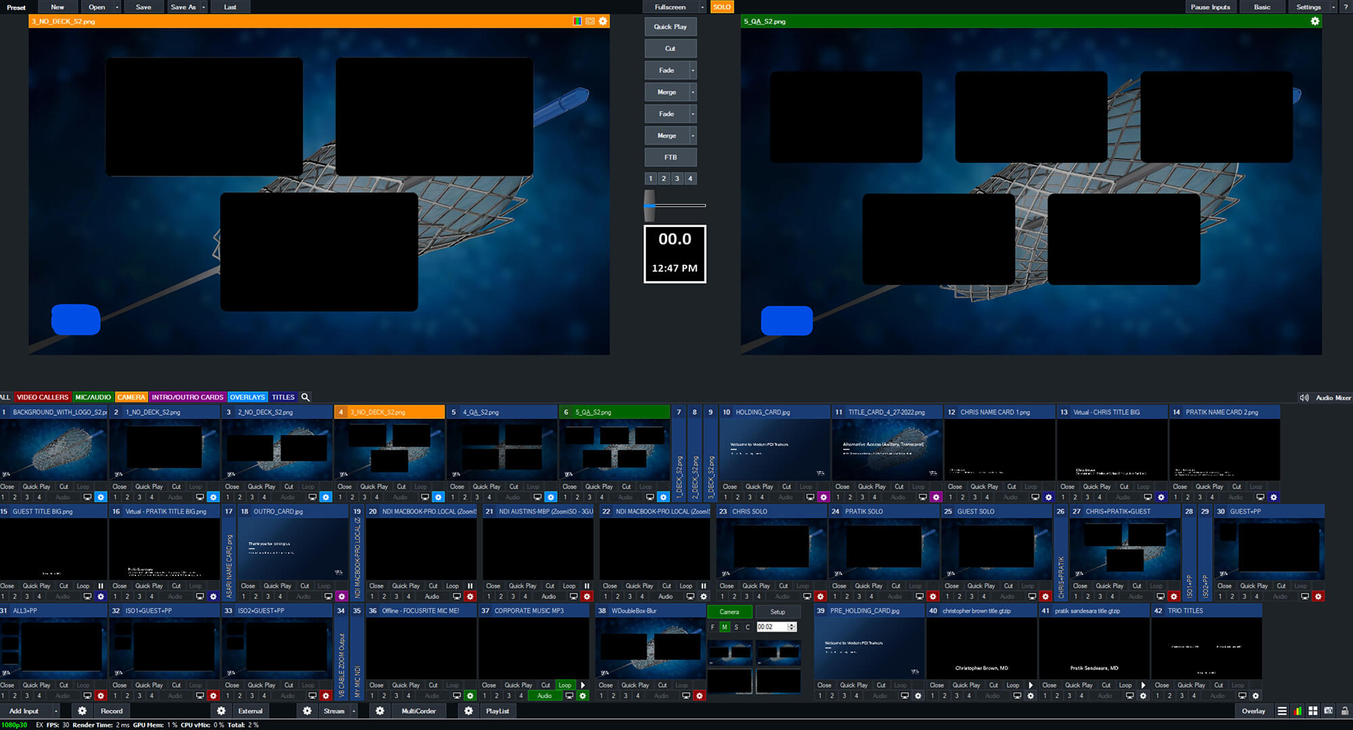Open the multi-view grid icon near Overlay
The image size is (1353, 730).
click(x=1312, y=711)
